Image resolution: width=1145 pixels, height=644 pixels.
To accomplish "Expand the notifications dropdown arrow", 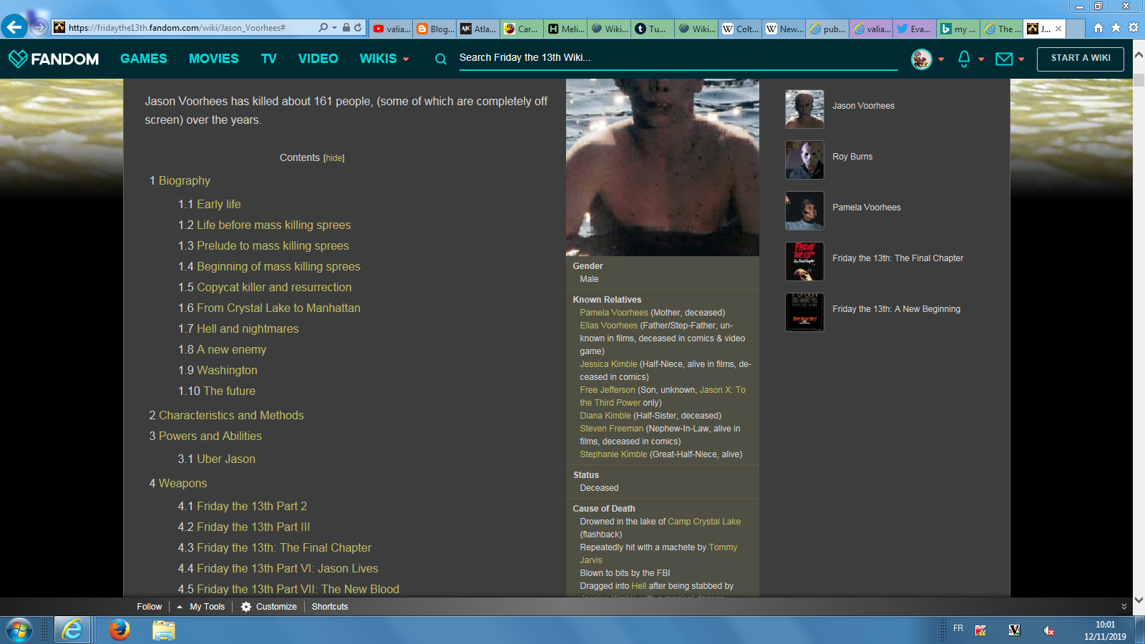I will (x=981, y=59).
